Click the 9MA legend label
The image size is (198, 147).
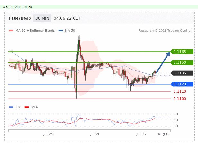pyautogui.click(x=34, y=107)
